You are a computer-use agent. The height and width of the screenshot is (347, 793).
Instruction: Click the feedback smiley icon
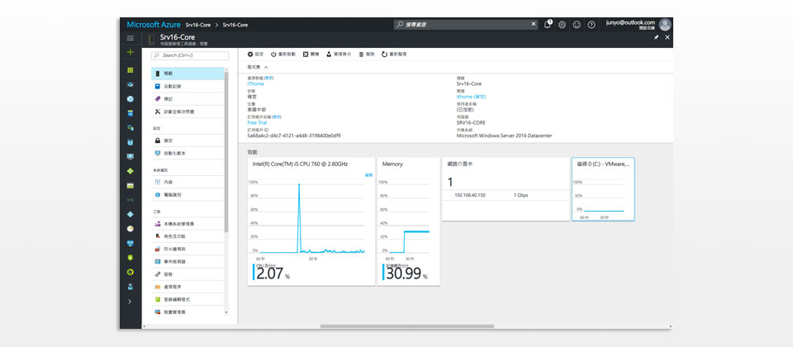[x=577, y=25]
